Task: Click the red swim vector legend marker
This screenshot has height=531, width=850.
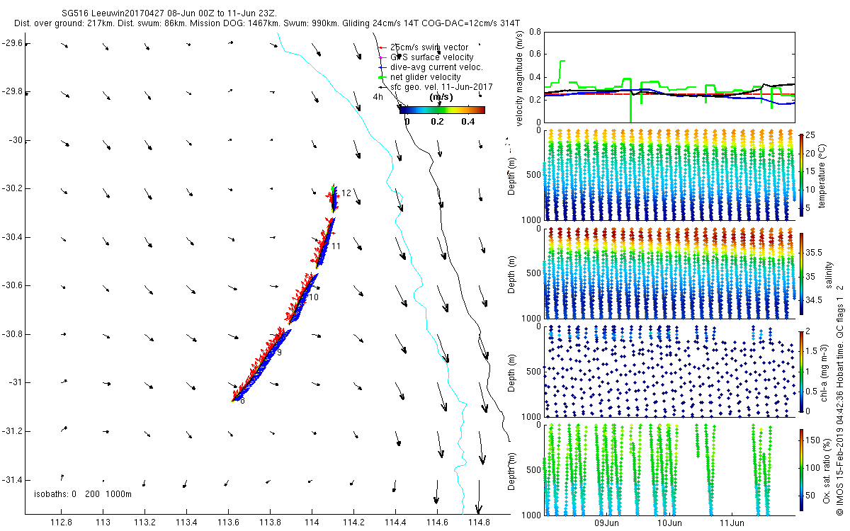Action: click(x=381, y=47)
